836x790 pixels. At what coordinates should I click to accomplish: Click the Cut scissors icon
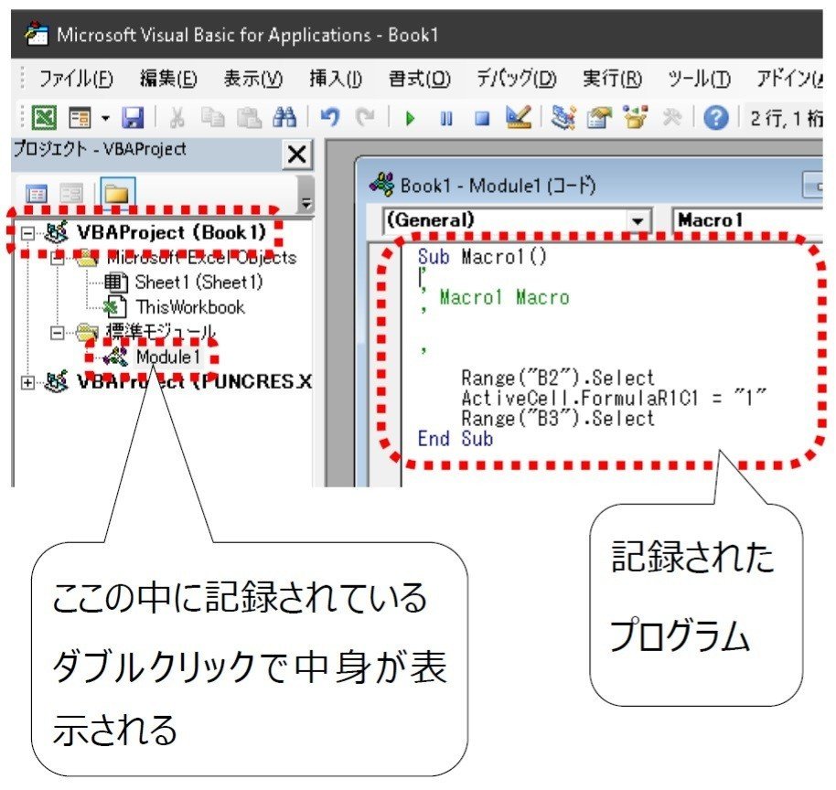click(177, 118)
